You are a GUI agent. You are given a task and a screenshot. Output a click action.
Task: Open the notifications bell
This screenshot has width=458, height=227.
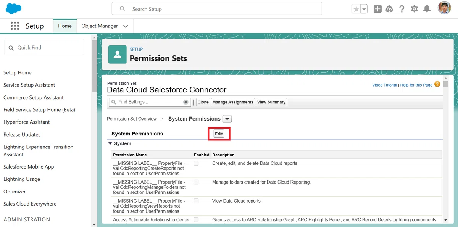tap(427, 9)
